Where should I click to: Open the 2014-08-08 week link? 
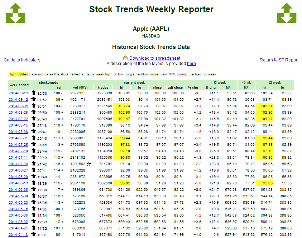(x=18, y=132)
